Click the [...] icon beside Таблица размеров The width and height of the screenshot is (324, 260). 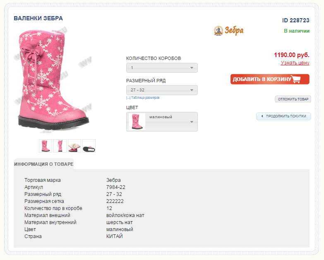[128, 98]
